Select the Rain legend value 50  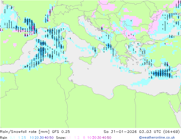(x=51, y=138)
